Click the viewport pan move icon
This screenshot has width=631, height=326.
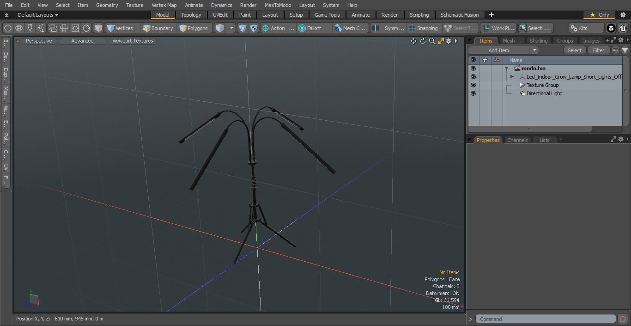[413, 41]
